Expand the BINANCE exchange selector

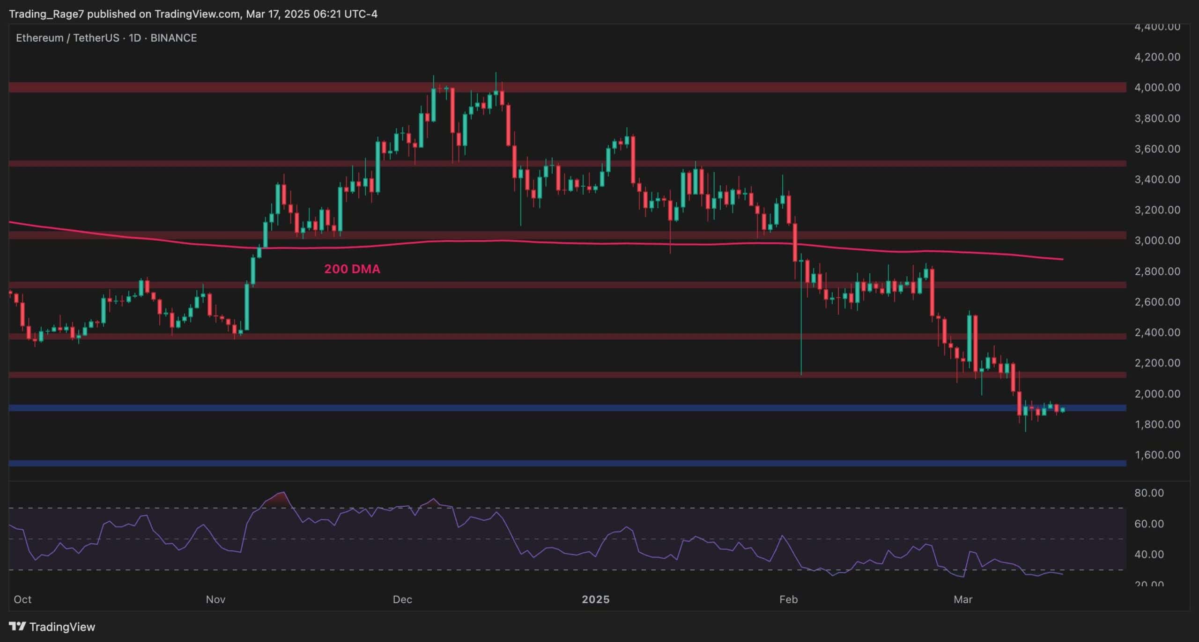tap(174, 38)
